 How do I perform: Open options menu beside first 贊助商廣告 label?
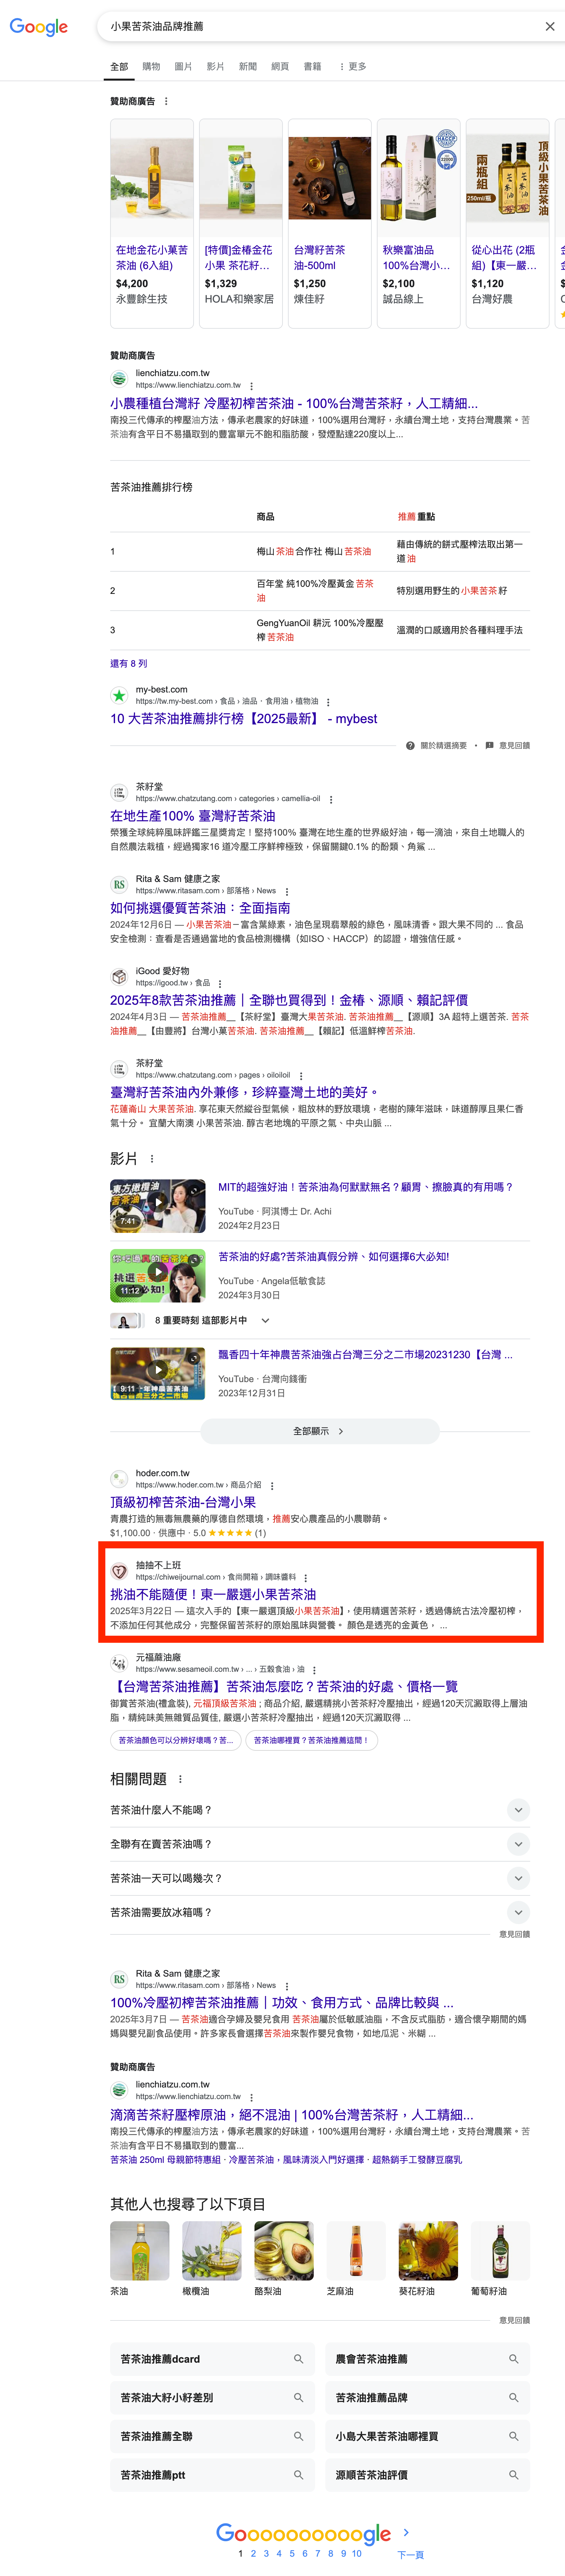166,101
